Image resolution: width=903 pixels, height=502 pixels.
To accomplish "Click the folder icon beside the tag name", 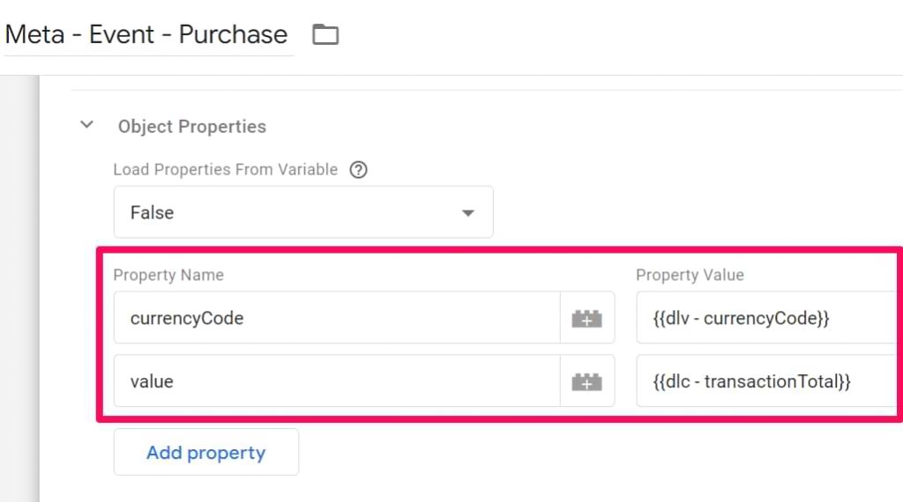I will point(325,35).
